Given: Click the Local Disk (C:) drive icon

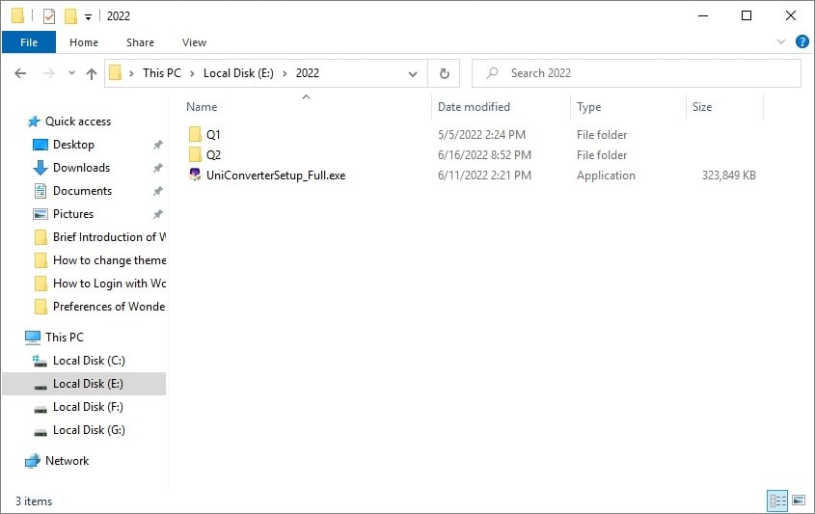Looking at the screenshot, I should point(40,361).
